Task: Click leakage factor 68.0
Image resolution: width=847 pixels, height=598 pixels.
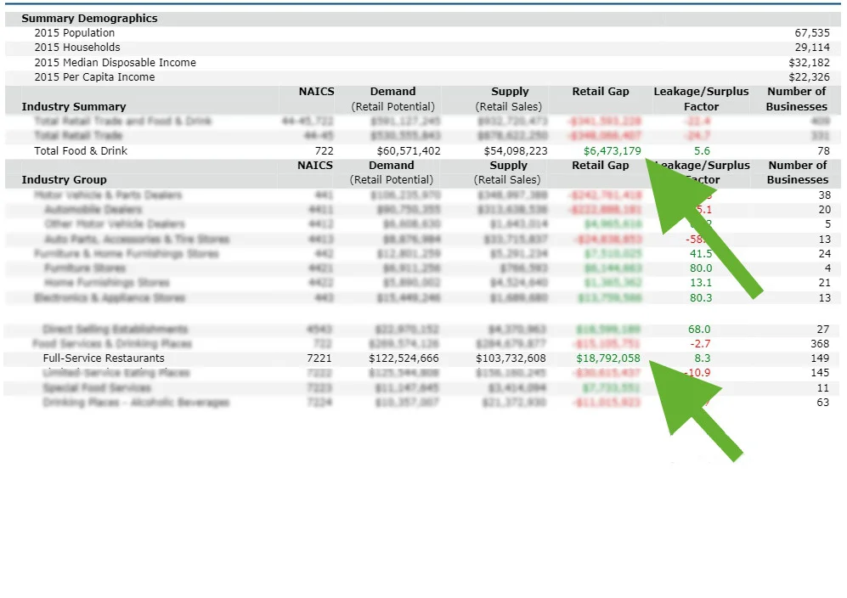Action: [699, 330]
